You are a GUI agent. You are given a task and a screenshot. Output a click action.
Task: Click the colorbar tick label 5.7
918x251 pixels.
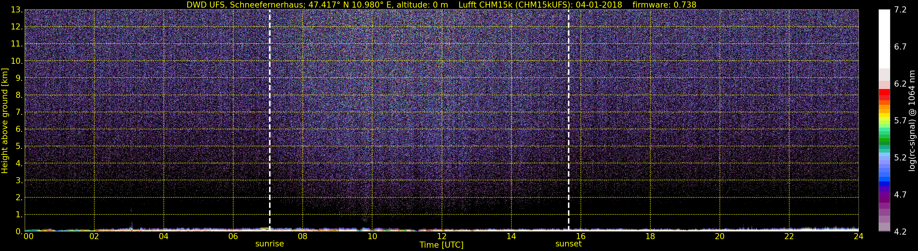coord(900,121)
